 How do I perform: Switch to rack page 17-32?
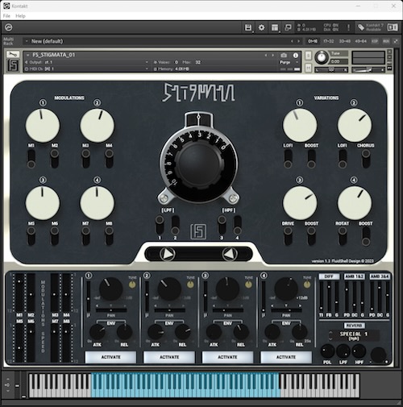coord(328,41)
